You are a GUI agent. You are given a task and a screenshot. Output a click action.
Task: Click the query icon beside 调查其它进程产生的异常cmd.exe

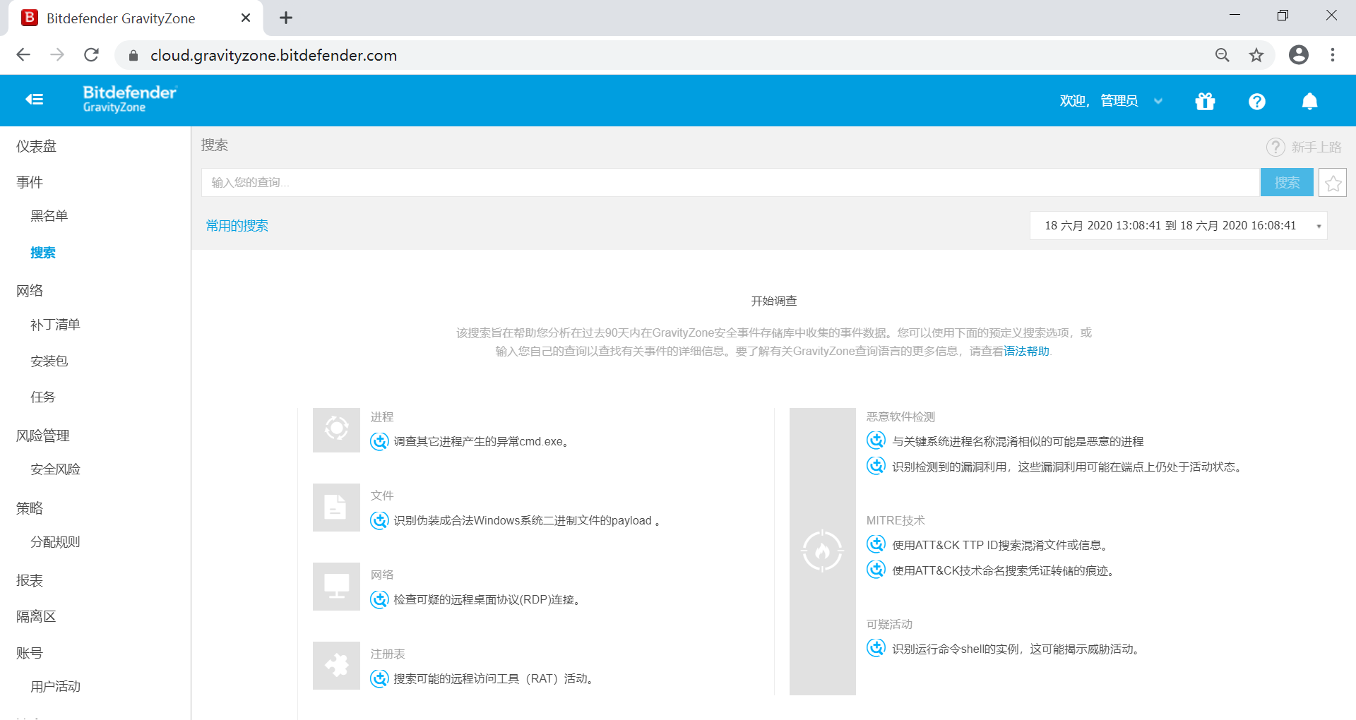click(x=380, y=442)
